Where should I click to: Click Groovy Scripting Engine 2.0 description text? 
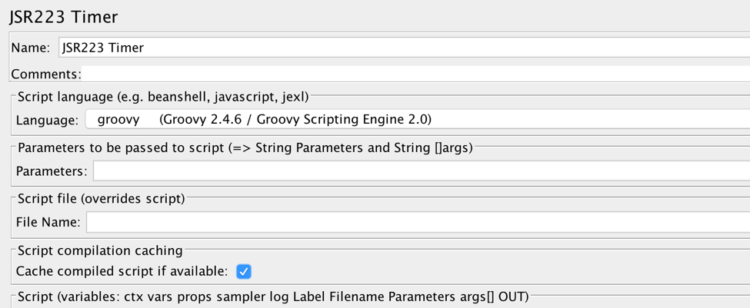pyautogui.click(x=295, y=120)
